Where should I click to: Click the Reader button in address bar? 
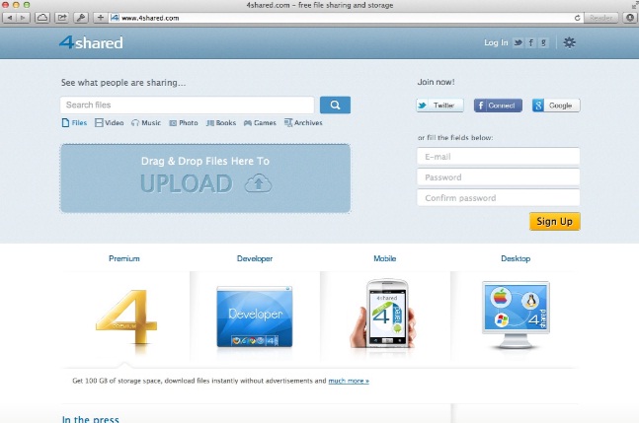pyautogui.click(x=600, y=18)
